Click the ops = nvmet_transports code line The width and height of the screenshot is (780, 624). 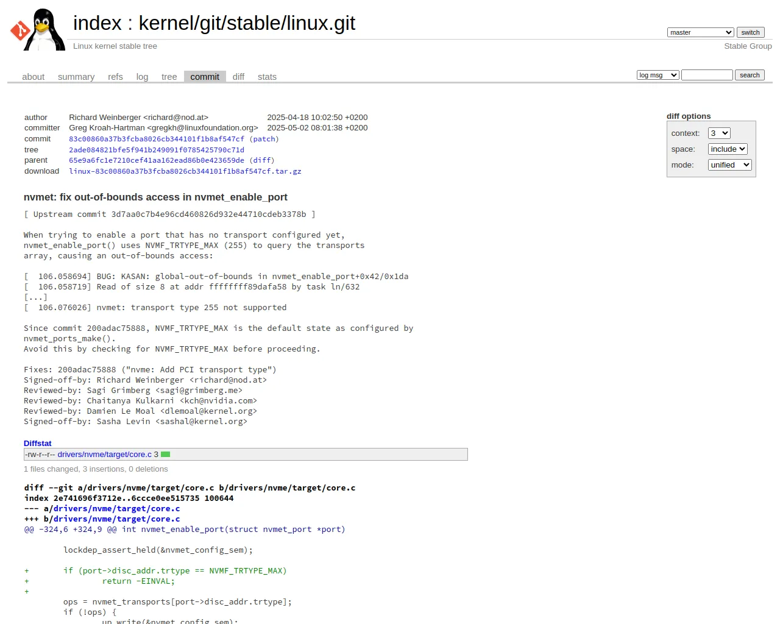coord(177,601)
